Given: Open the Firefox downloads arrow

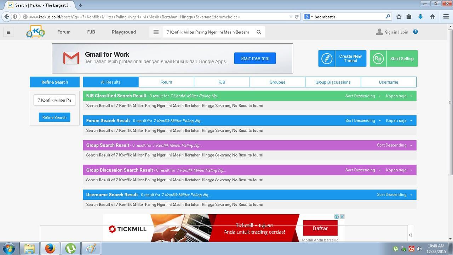Looking at the screenshot, I should [420, 17].
